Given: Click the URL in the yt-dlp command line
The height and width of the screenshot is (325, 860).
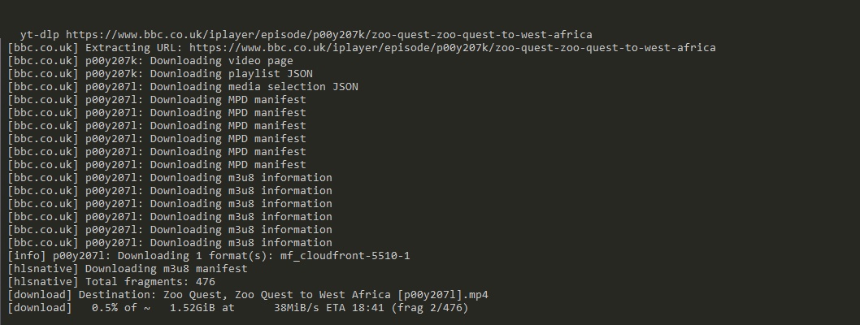Looking at the screenshot, I should point(328,35).
